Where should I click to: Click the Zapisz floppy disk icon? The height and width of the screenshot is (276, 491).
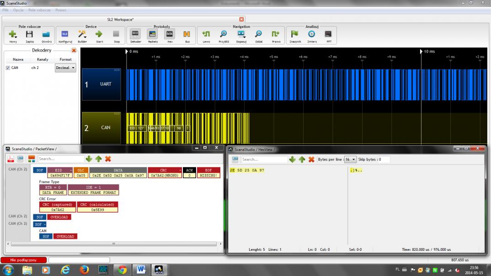coord(30,34)
